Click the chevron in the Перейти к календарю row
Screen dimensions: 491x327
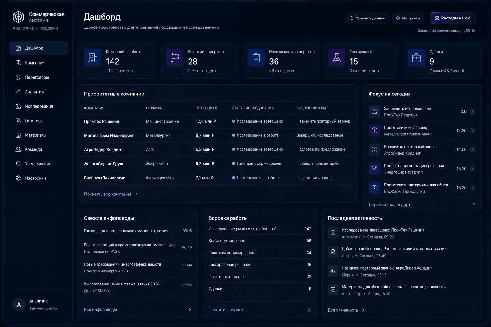click(474, 205)
